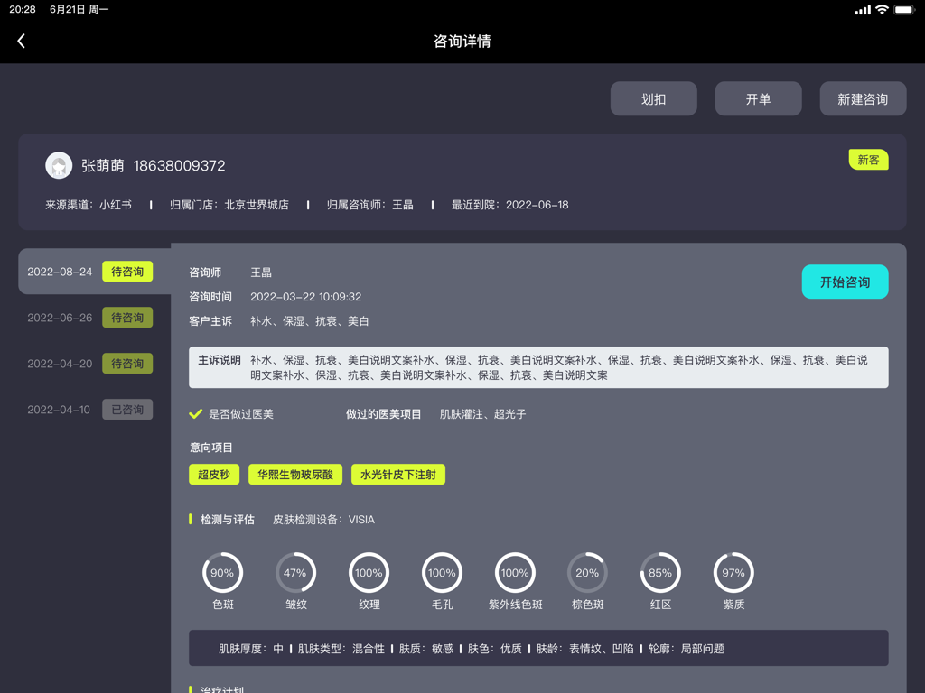The image size is (925, 693).
Task: Select the 超皮秒 intent project tag
Action: [213, 474]
